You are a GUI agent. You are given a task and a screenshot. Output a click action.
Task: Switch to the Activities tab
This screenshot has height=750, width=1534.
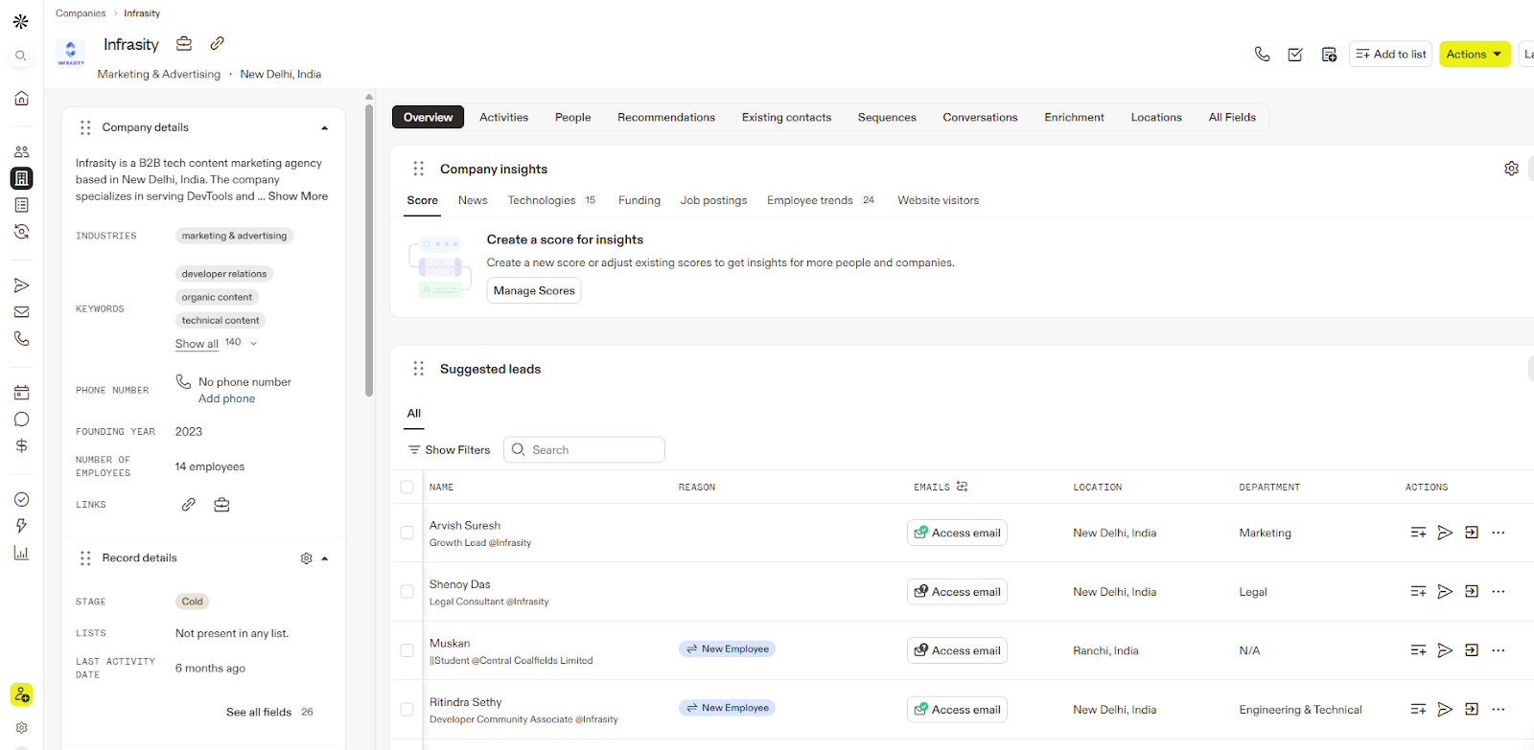503,117
